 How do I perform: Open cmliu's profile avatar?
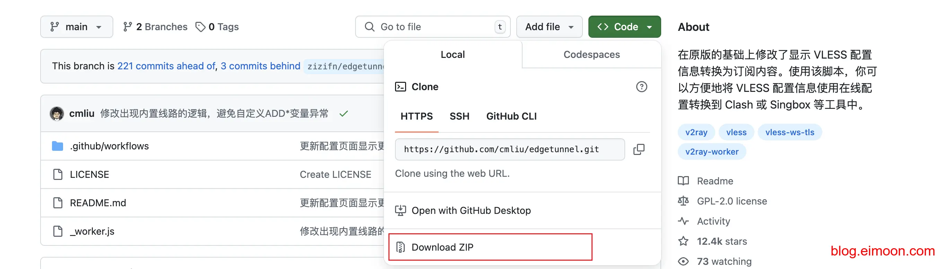(x=56, y=114)
